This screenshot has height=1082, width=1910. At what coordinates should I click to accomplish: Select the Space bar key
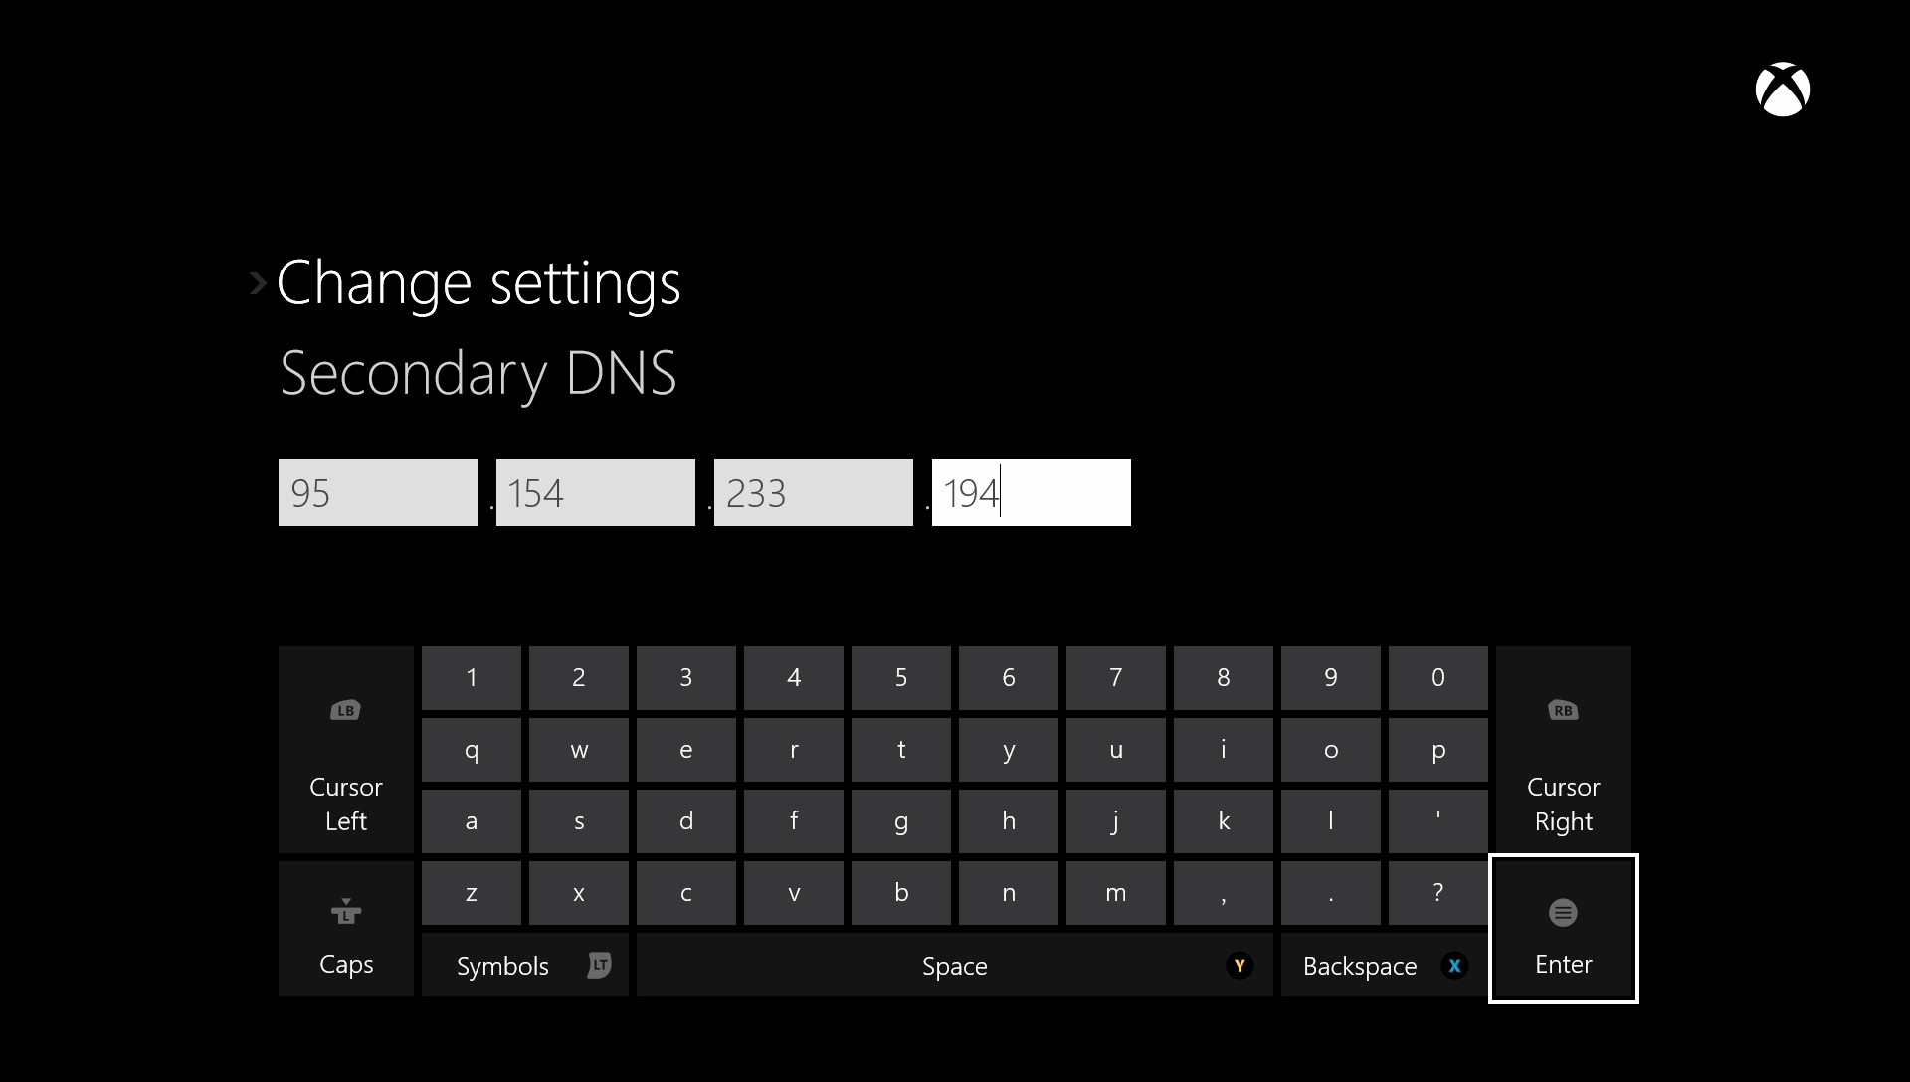pyautogui.click(x=954, y=964)
